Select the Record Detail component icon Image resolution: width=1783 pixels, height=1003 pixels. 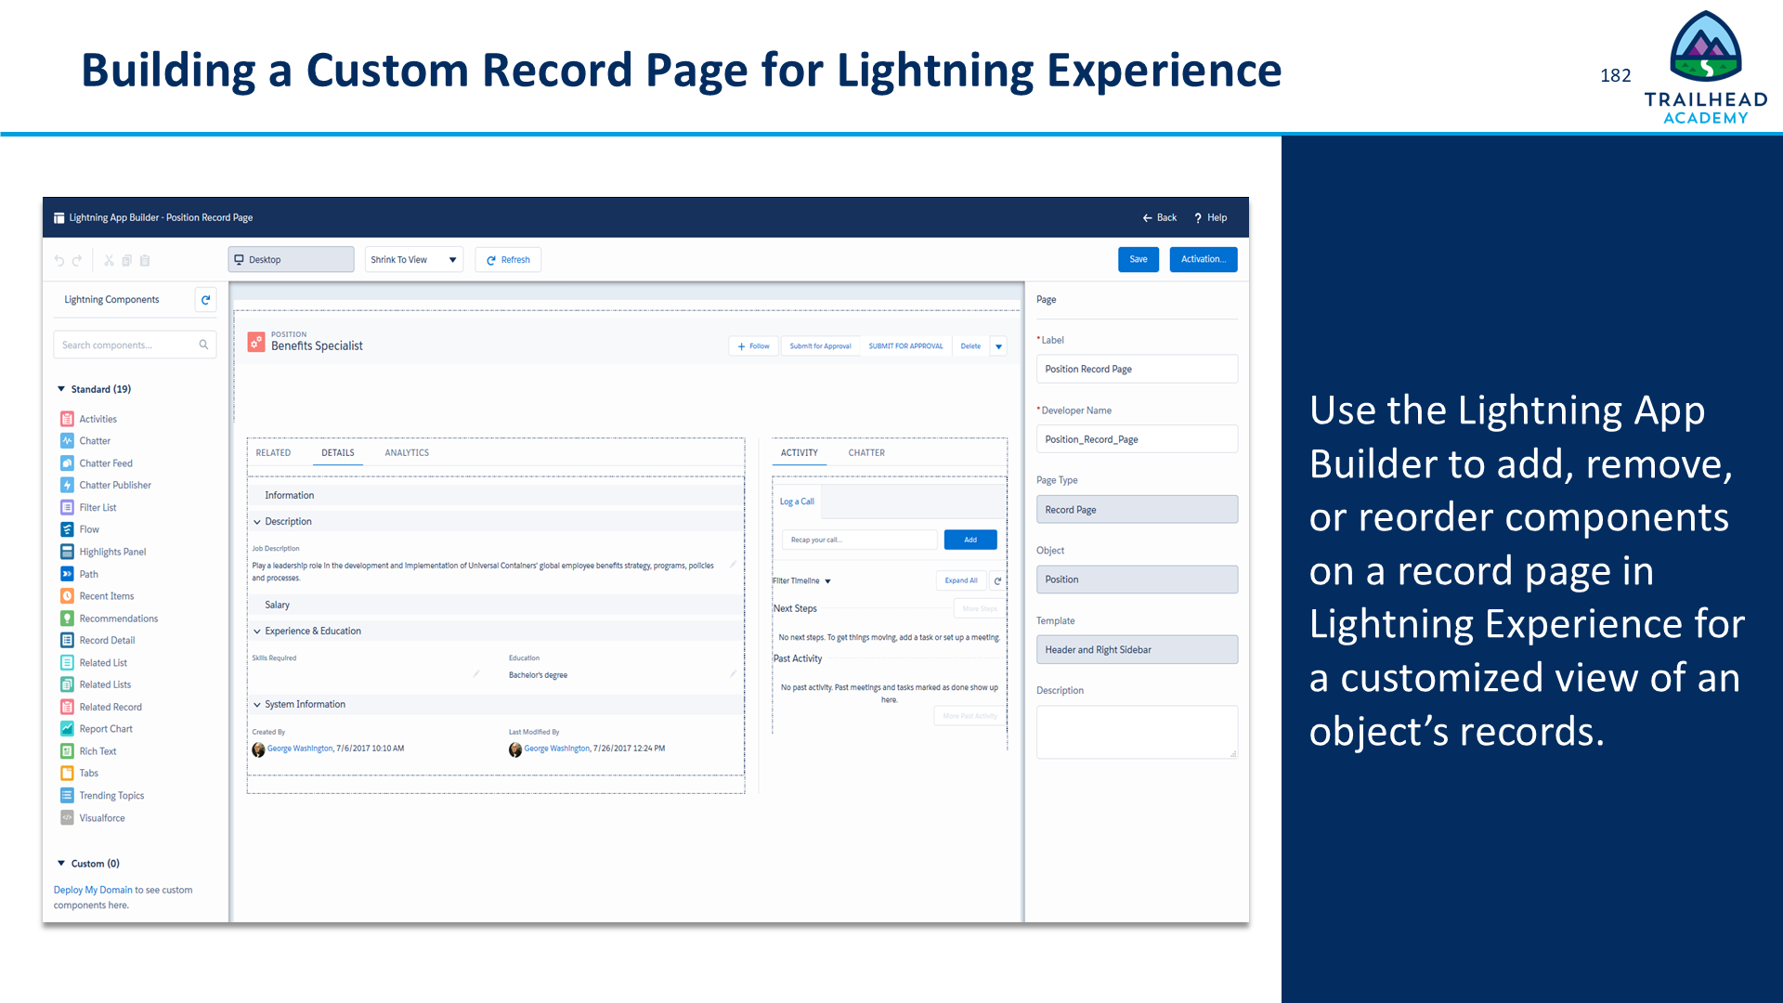pyautogui.click(x=67, y=640)
